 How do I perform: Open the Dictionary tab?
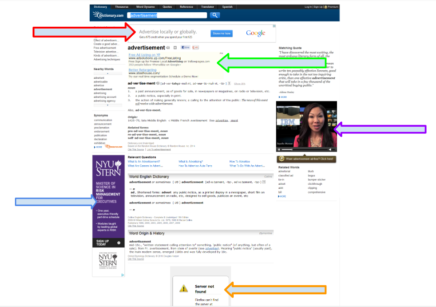click(x=101, y=7)
